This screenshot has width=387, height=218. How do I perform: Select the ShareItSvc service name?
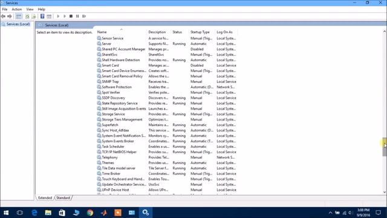tap(109, 54)
